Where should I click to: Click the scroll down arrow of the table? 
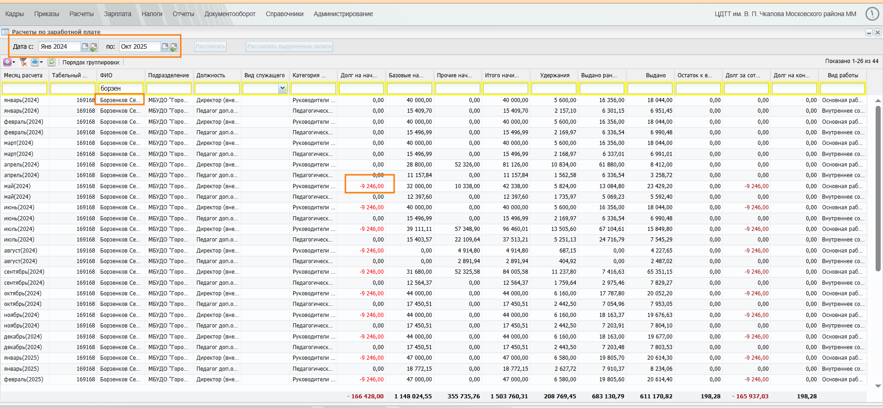[x=878, y=386]
